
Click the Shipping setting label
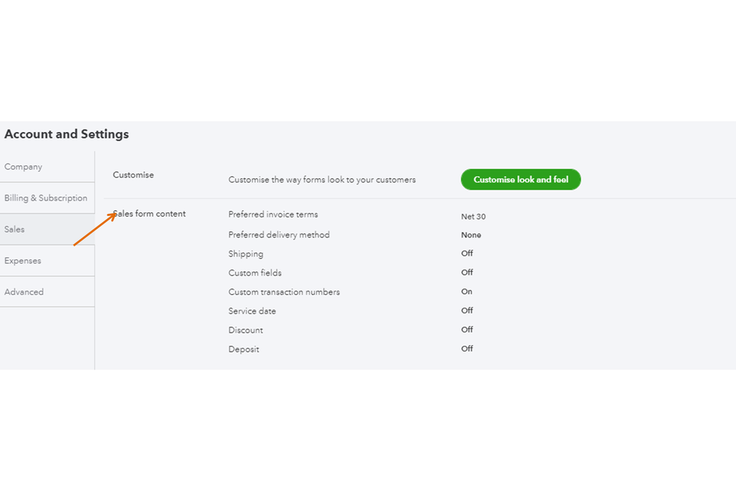[x=245, y=254]
